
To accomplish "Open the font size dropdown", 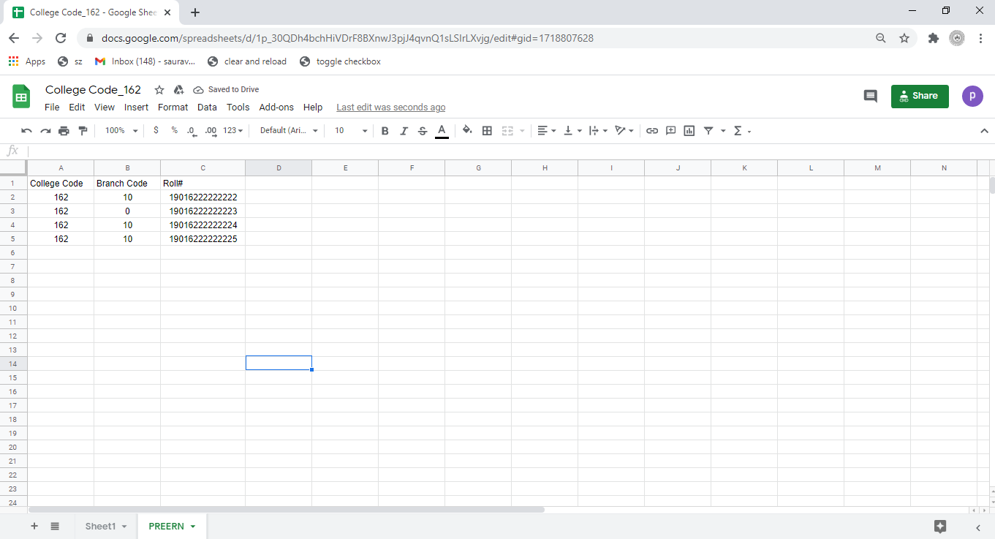I will 351,131.
